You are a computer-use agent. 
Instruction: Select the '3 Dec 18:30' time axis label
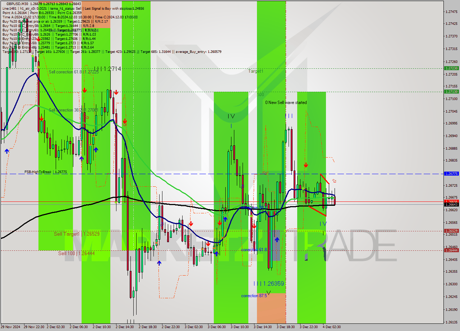click(x=286, y=327)
